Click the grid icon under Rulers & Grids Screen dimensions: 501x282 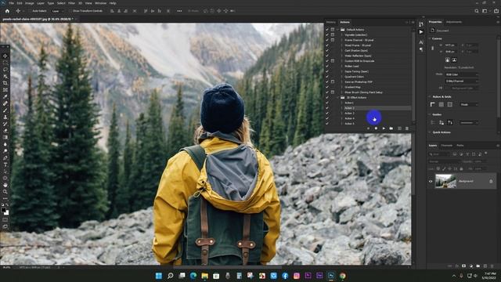442,104
